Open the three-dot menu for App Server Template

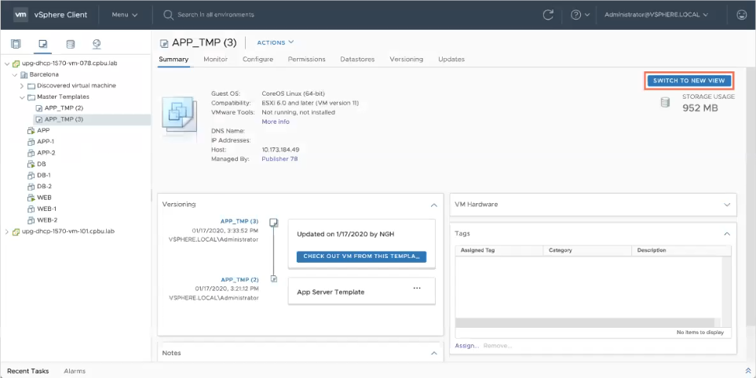(417, 288)
